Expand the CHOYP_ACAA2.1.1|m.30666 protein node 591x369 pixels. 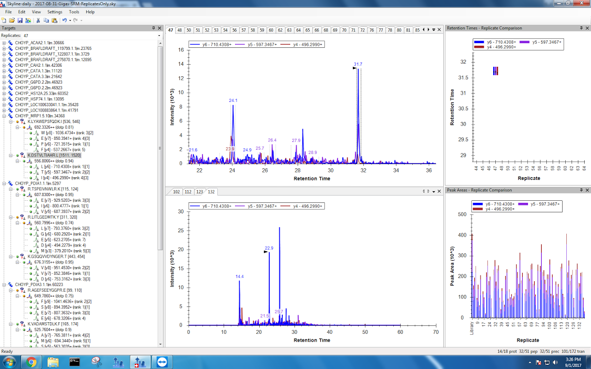tap(4, 43)
